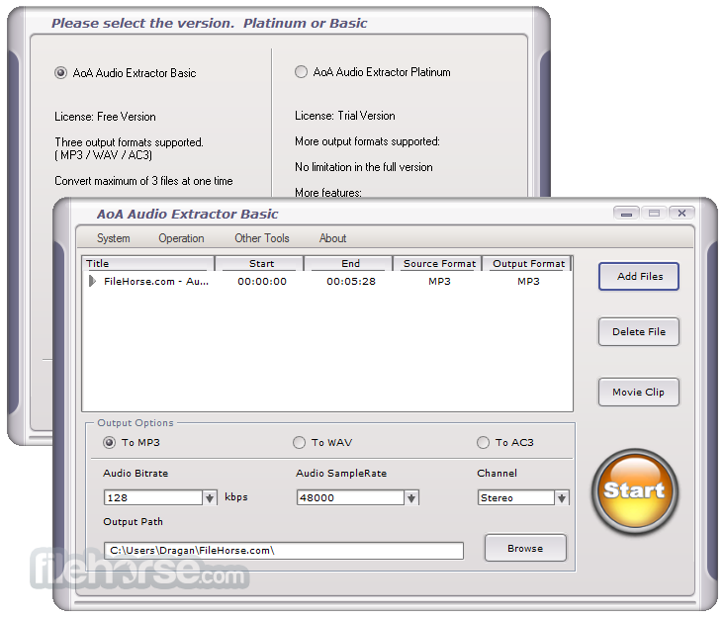Click the End column header
The image size is (724, 619).
pos(348,264)
